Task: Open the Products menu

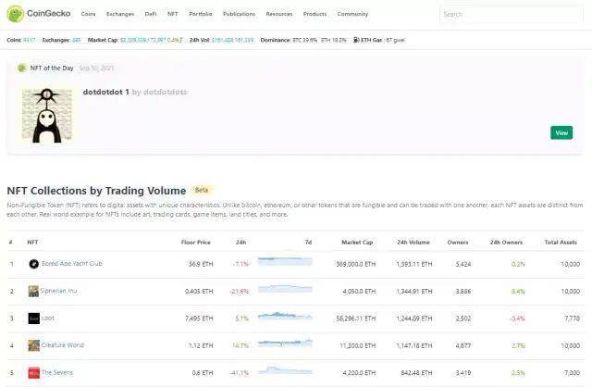Action: 314,14
